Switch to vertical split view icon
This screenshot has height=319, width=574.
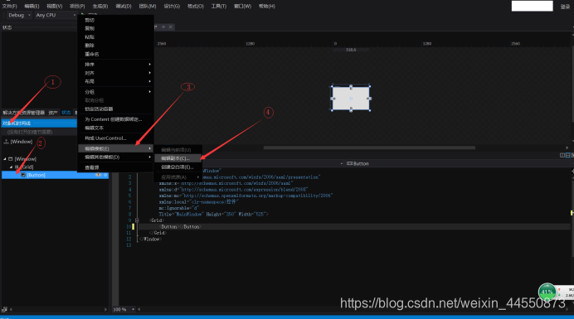point(562,156)
